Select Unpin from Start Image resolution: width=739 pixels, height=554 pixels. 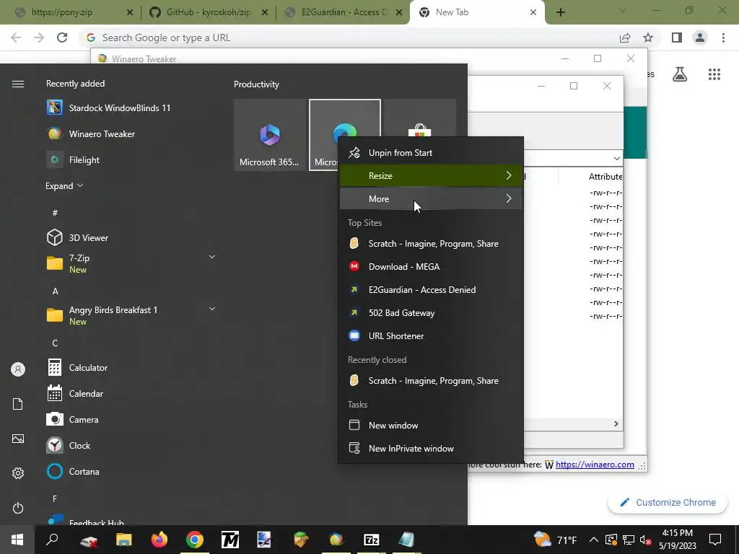click(432, 153)
